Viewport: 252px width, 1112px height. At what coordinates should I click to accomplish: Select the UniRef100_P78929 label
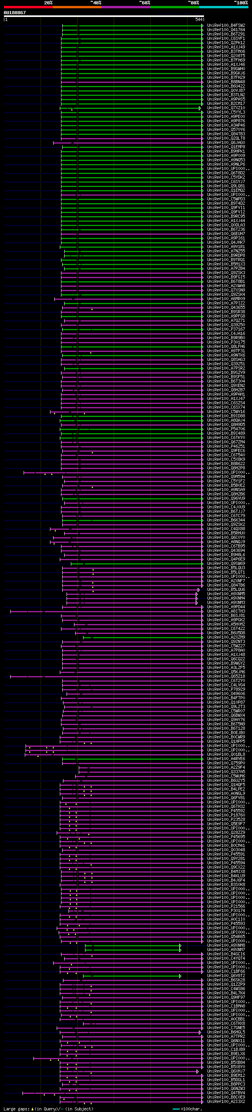[226, 690]
